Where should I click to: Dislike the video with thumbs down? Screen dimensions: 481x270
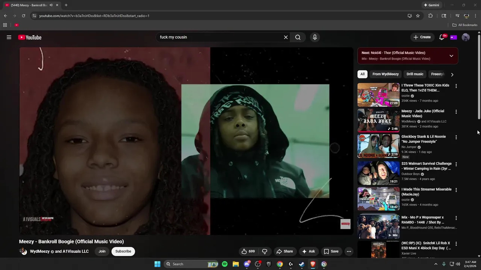click(x=265, y=251)
